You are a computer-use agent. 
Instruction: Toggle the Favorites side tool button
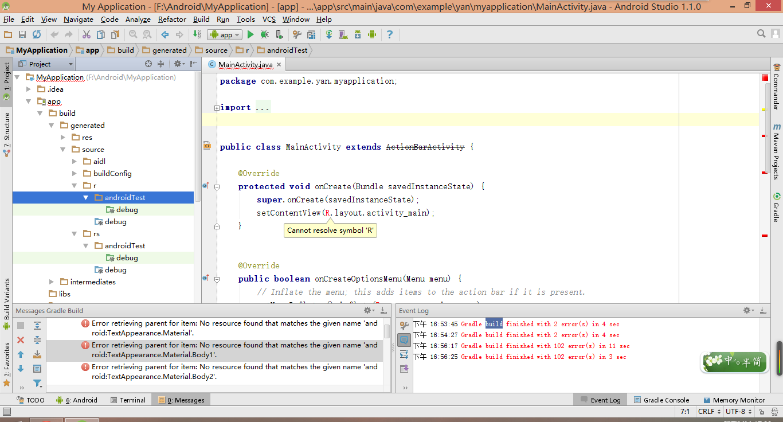coord(6,364)
